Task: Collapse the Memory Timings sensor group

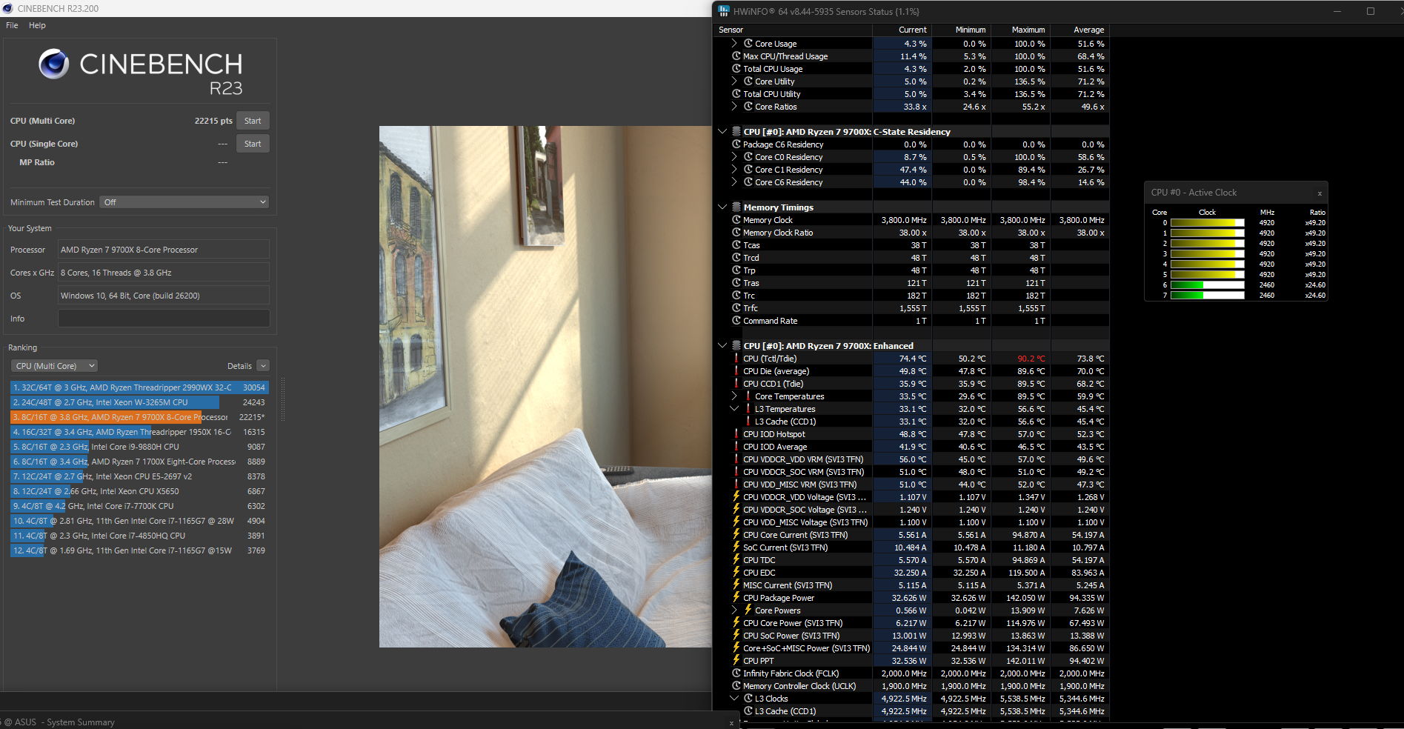Action: point(722,207)
